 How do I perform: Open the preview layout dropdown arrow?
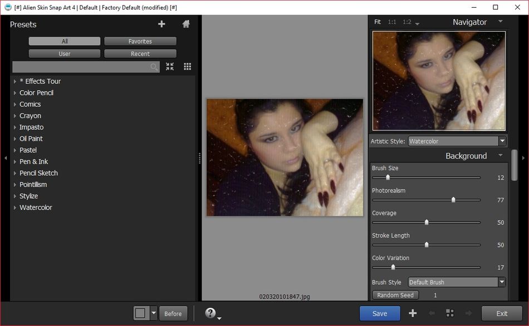[x=154, y=313]
